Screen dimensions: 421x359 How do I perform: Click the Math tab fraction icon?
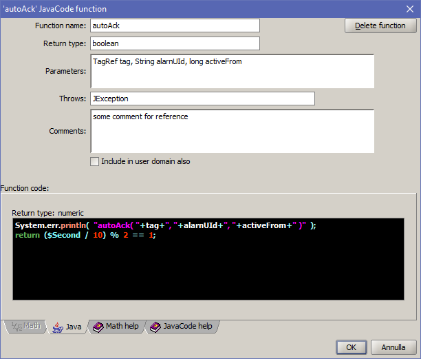point(17,327)
